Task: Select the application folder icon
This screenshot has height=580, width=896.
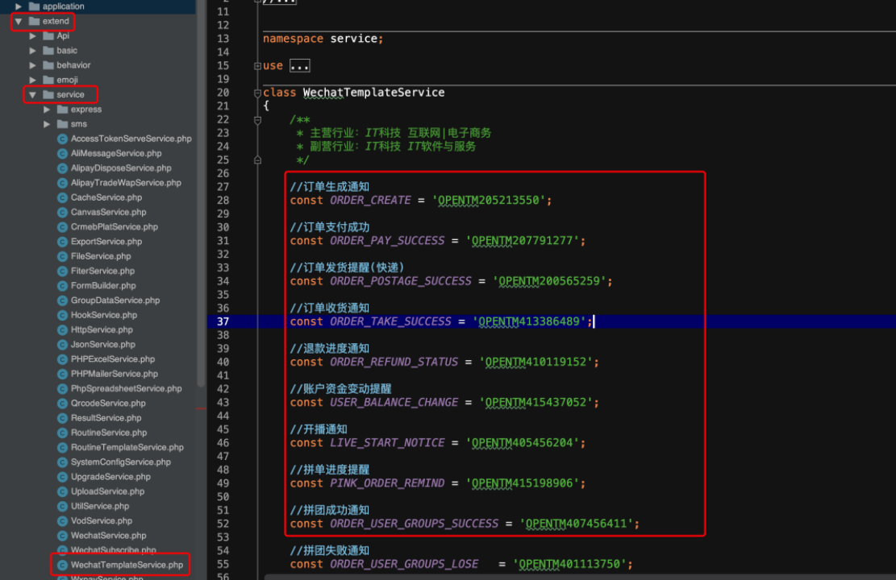Action: click(35, 6)
